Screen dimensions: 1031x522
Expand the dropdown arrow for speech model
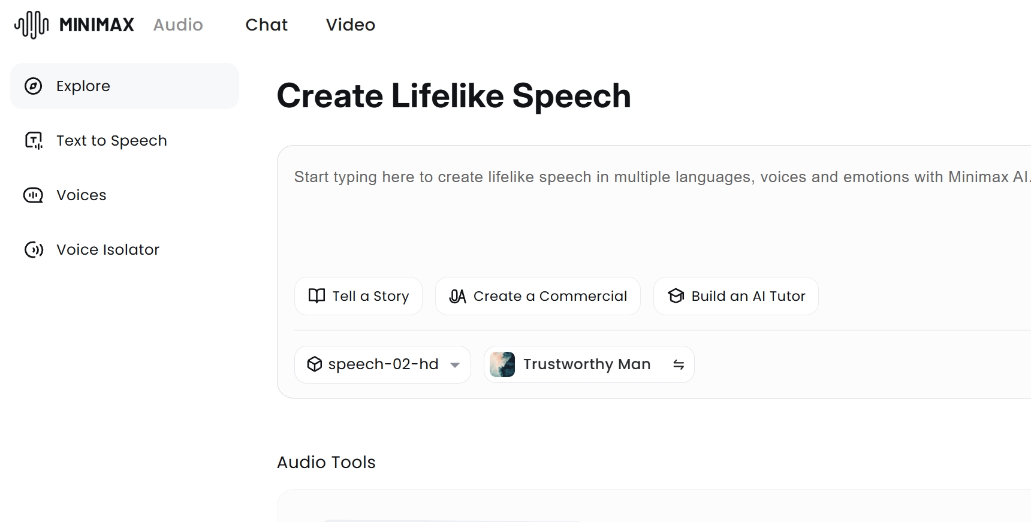coord(455,365)
